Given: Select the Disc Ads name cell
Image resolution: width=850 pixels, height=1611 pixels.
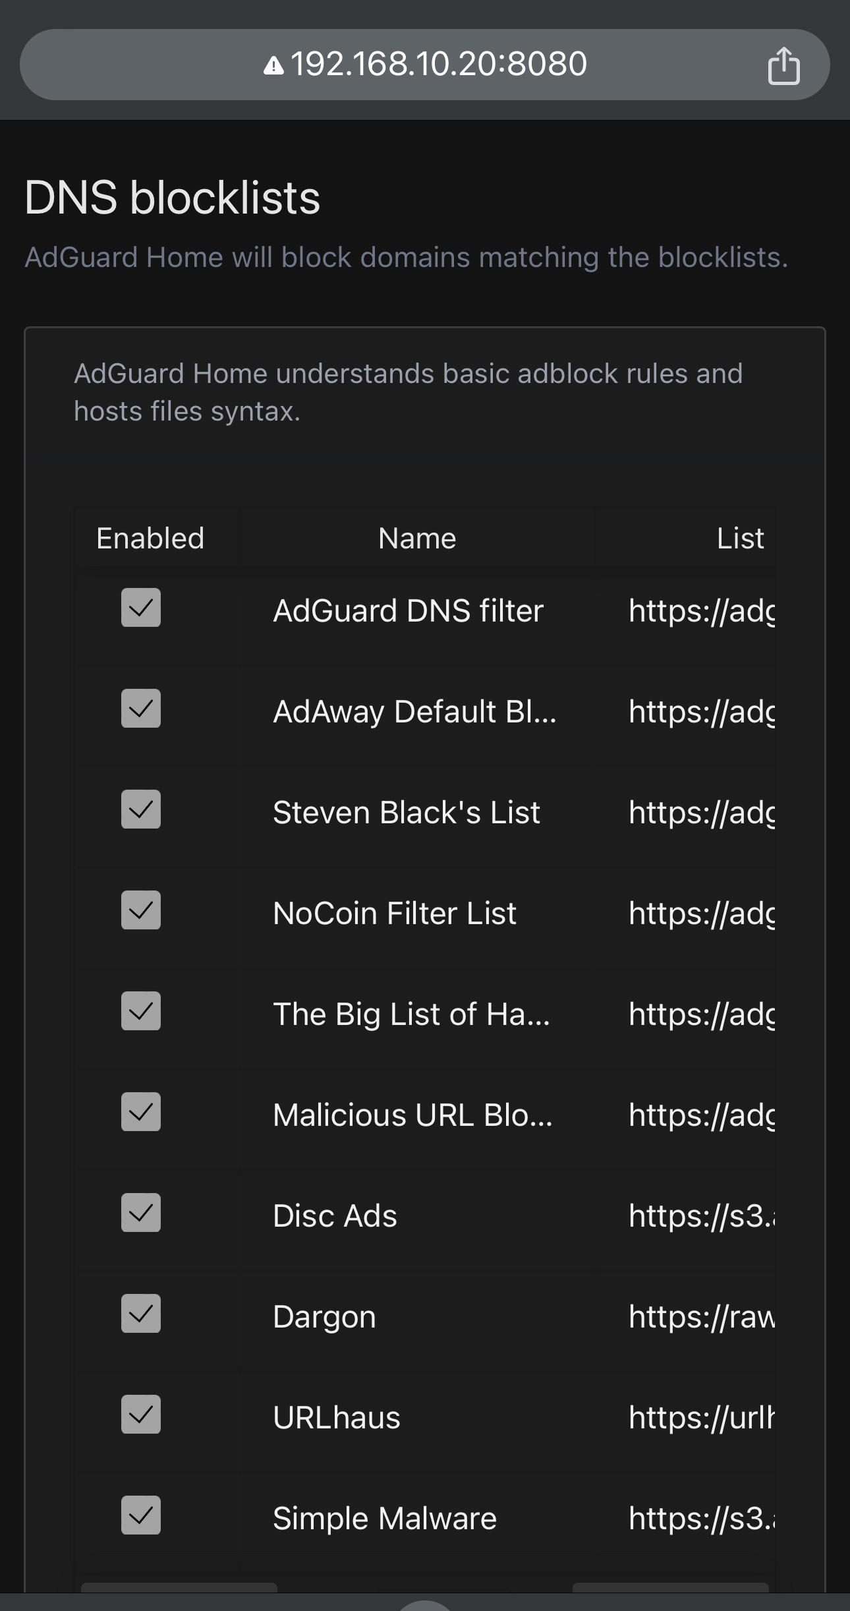Looking at the screenshot, I should click(x=335, y=1216).
